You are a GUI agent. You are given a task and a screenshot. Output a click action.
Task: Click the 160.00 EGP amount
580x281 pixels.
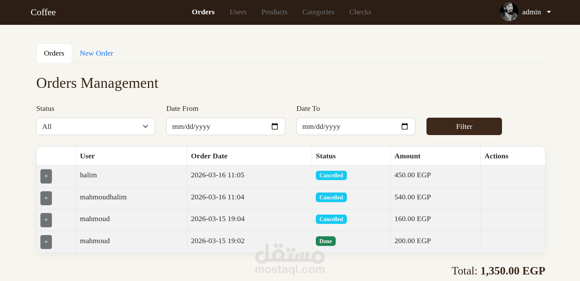[412, 219]
